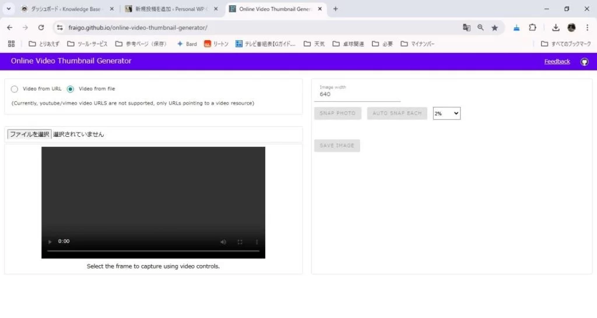The height and width of the screenshot is (318, 597).
Task: Open the profile avatar icon
Action: pyautogui.click(x=571, y=27)
